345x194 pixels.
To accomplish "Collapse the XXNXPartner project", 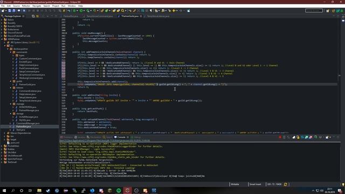I will pos(2,39).
